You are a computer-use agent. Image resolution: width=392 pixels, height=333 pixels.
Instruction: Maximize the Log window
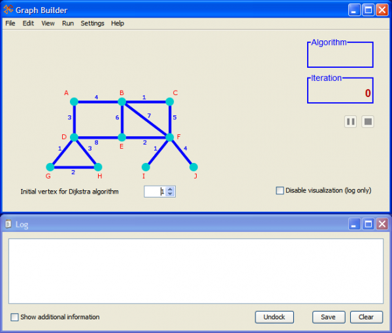pyautogui.click(x=368, y=224)
